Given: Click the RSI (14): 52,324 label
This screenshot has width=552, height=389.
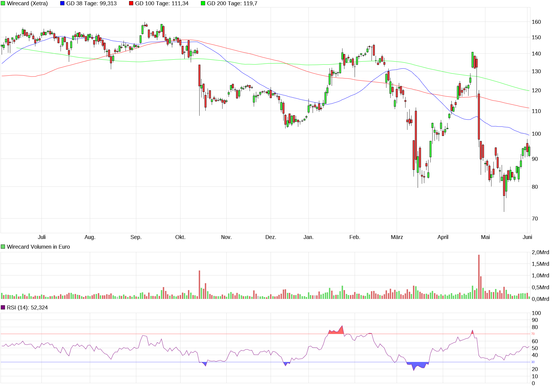Looking at the screenshot, I should click(x=27, y=307).
